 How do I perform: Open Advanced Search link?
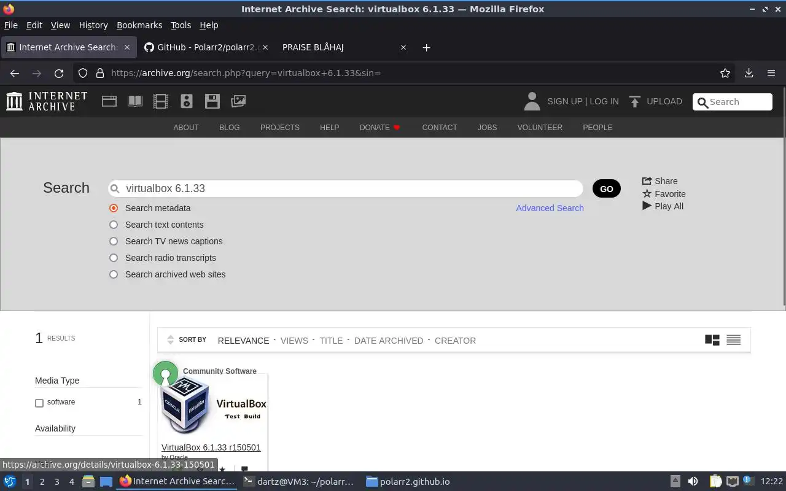pos(550,208)
